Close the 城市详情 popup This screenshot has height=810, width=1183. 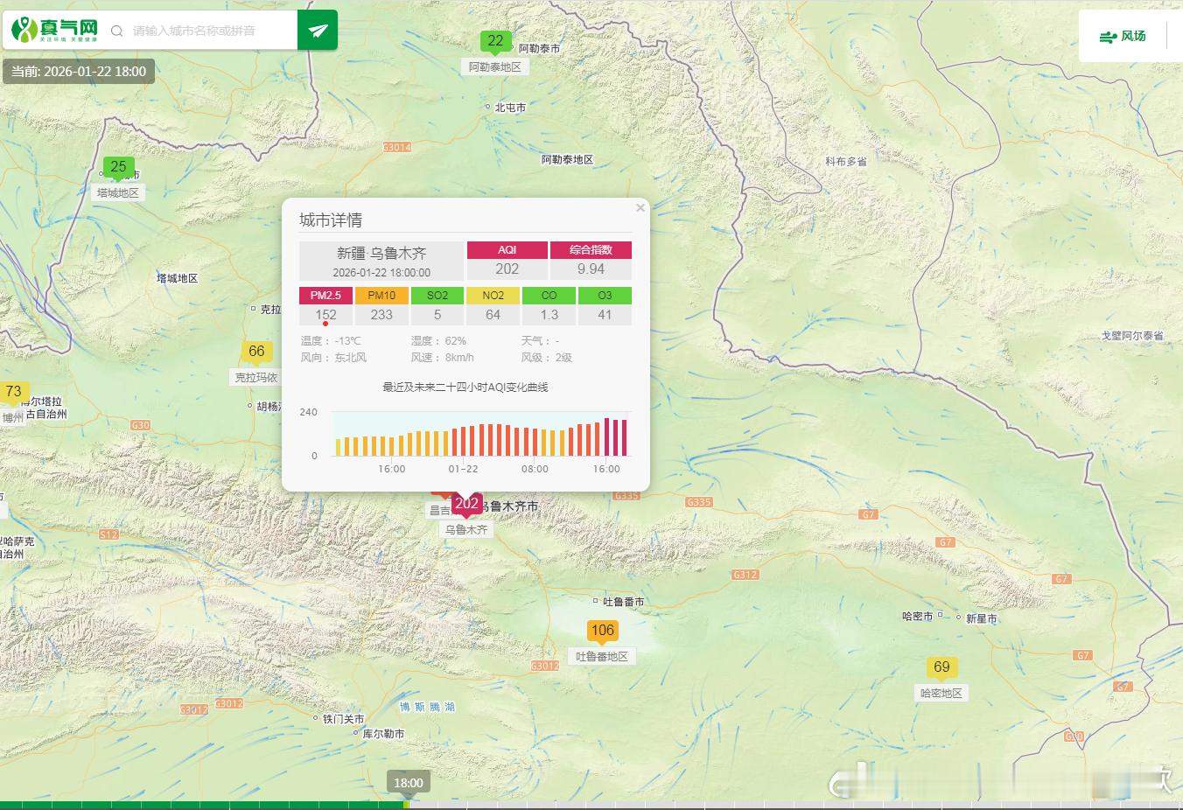pyautogui.click(x=640, y=208)
